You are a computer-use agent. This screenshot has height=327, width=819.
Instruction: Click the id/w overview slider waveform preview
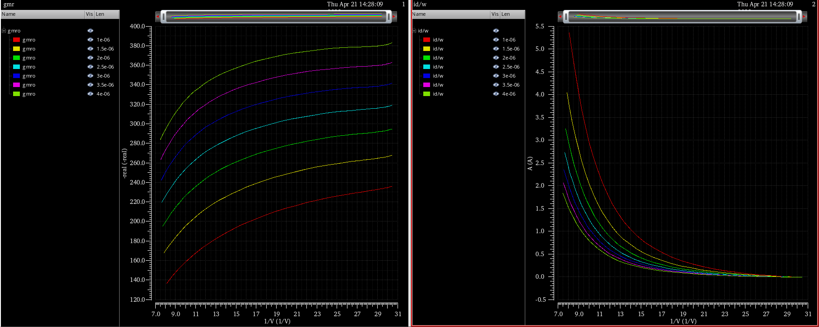pyautogui.click(x=682, y=17)
